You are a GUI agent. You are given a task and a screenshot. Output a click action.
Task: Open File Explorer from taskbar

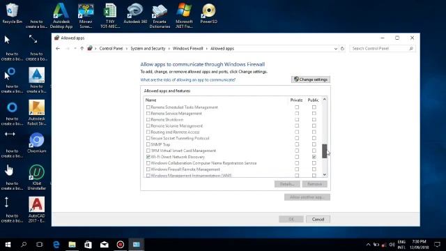[72, 245]
